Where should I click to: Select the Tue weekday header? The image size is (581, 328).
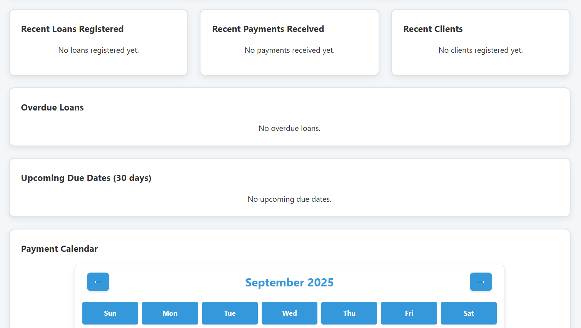230,313
